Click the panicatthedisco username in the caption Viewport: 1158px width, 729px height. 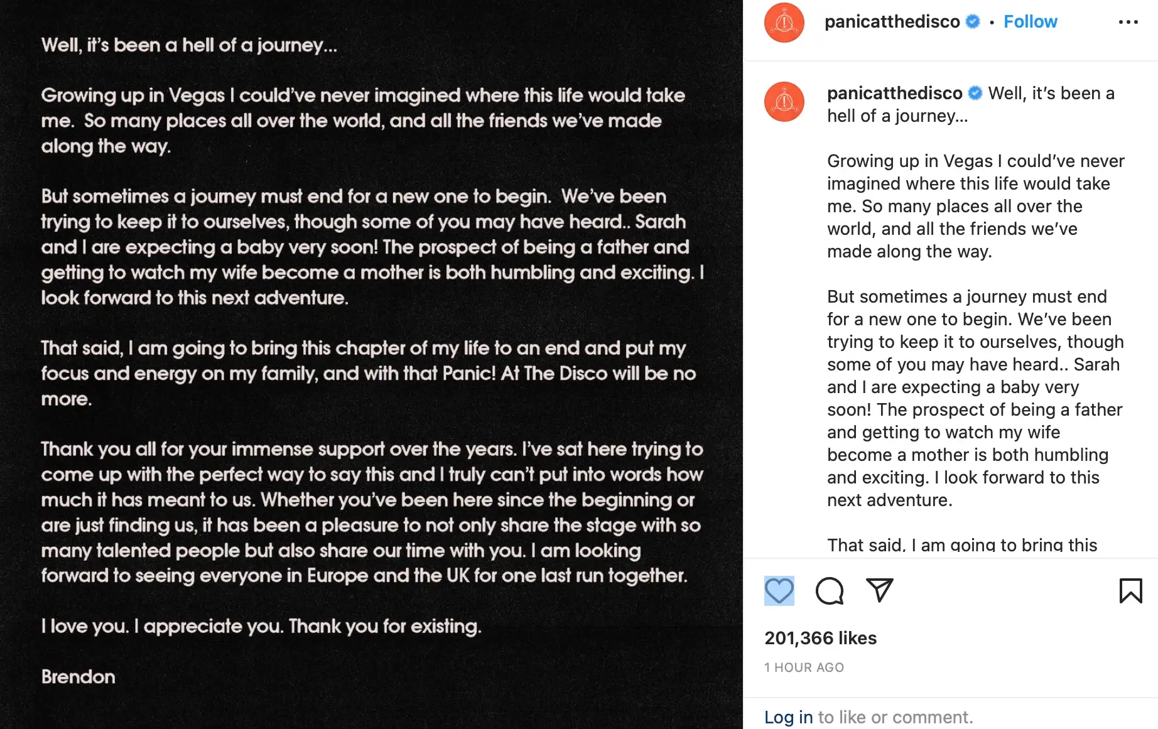coord(894,94)
